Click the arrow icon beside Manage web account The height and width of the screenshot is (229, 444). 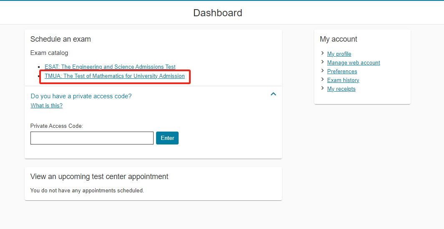coord(323,62)
